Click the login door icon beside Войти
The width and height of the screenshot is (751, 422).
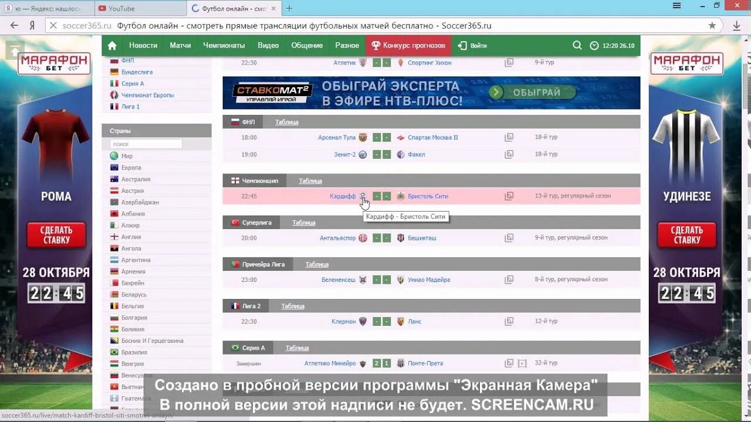tap(462, 45)
